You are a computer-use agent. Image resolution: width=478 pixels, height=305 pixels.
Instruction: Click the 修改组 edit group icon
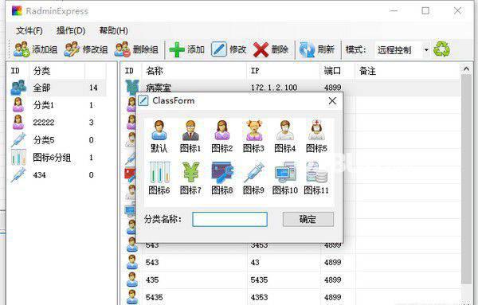coord(72,49)
